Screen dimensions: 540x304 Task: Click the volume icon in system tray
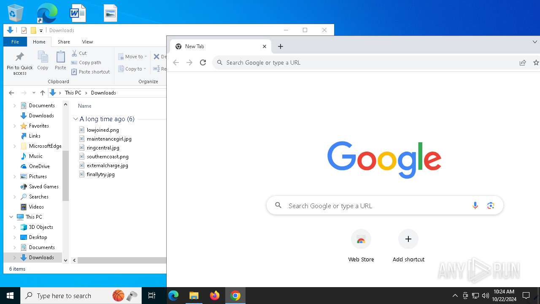[486, 296]
